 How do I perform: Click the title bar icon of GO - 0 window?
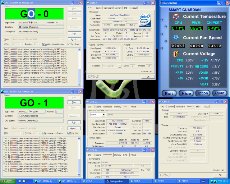pyautogui.click(x=3, y=3)
